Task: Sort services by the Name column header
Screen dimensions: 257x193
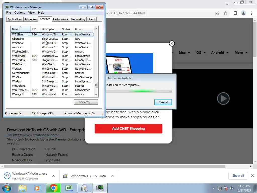Action: (x=21, y=29)
